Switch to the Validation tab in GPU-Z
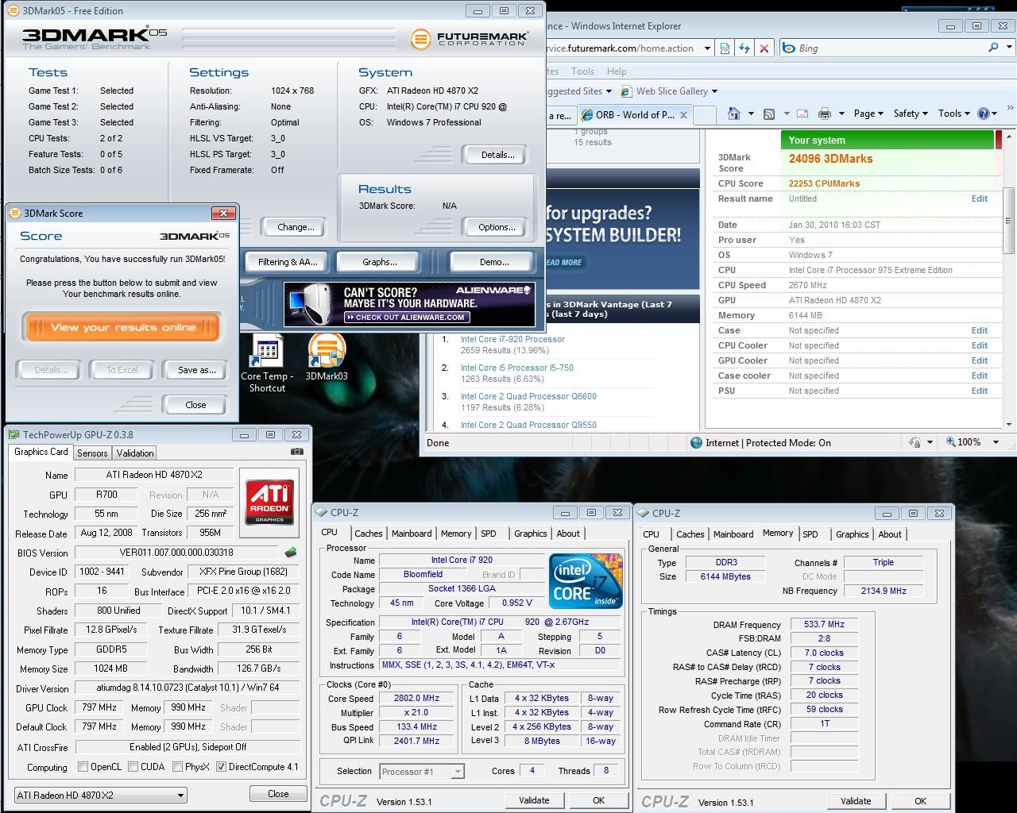The image size is (1017, 813). click(x=135, y=453)
